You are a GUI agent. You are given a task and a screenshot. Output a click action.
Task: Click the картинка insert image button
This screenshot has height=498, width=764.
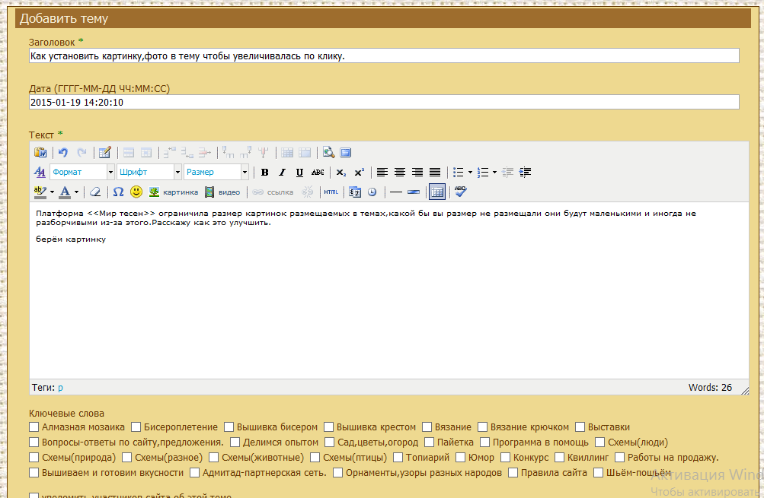tap(174, 192)
